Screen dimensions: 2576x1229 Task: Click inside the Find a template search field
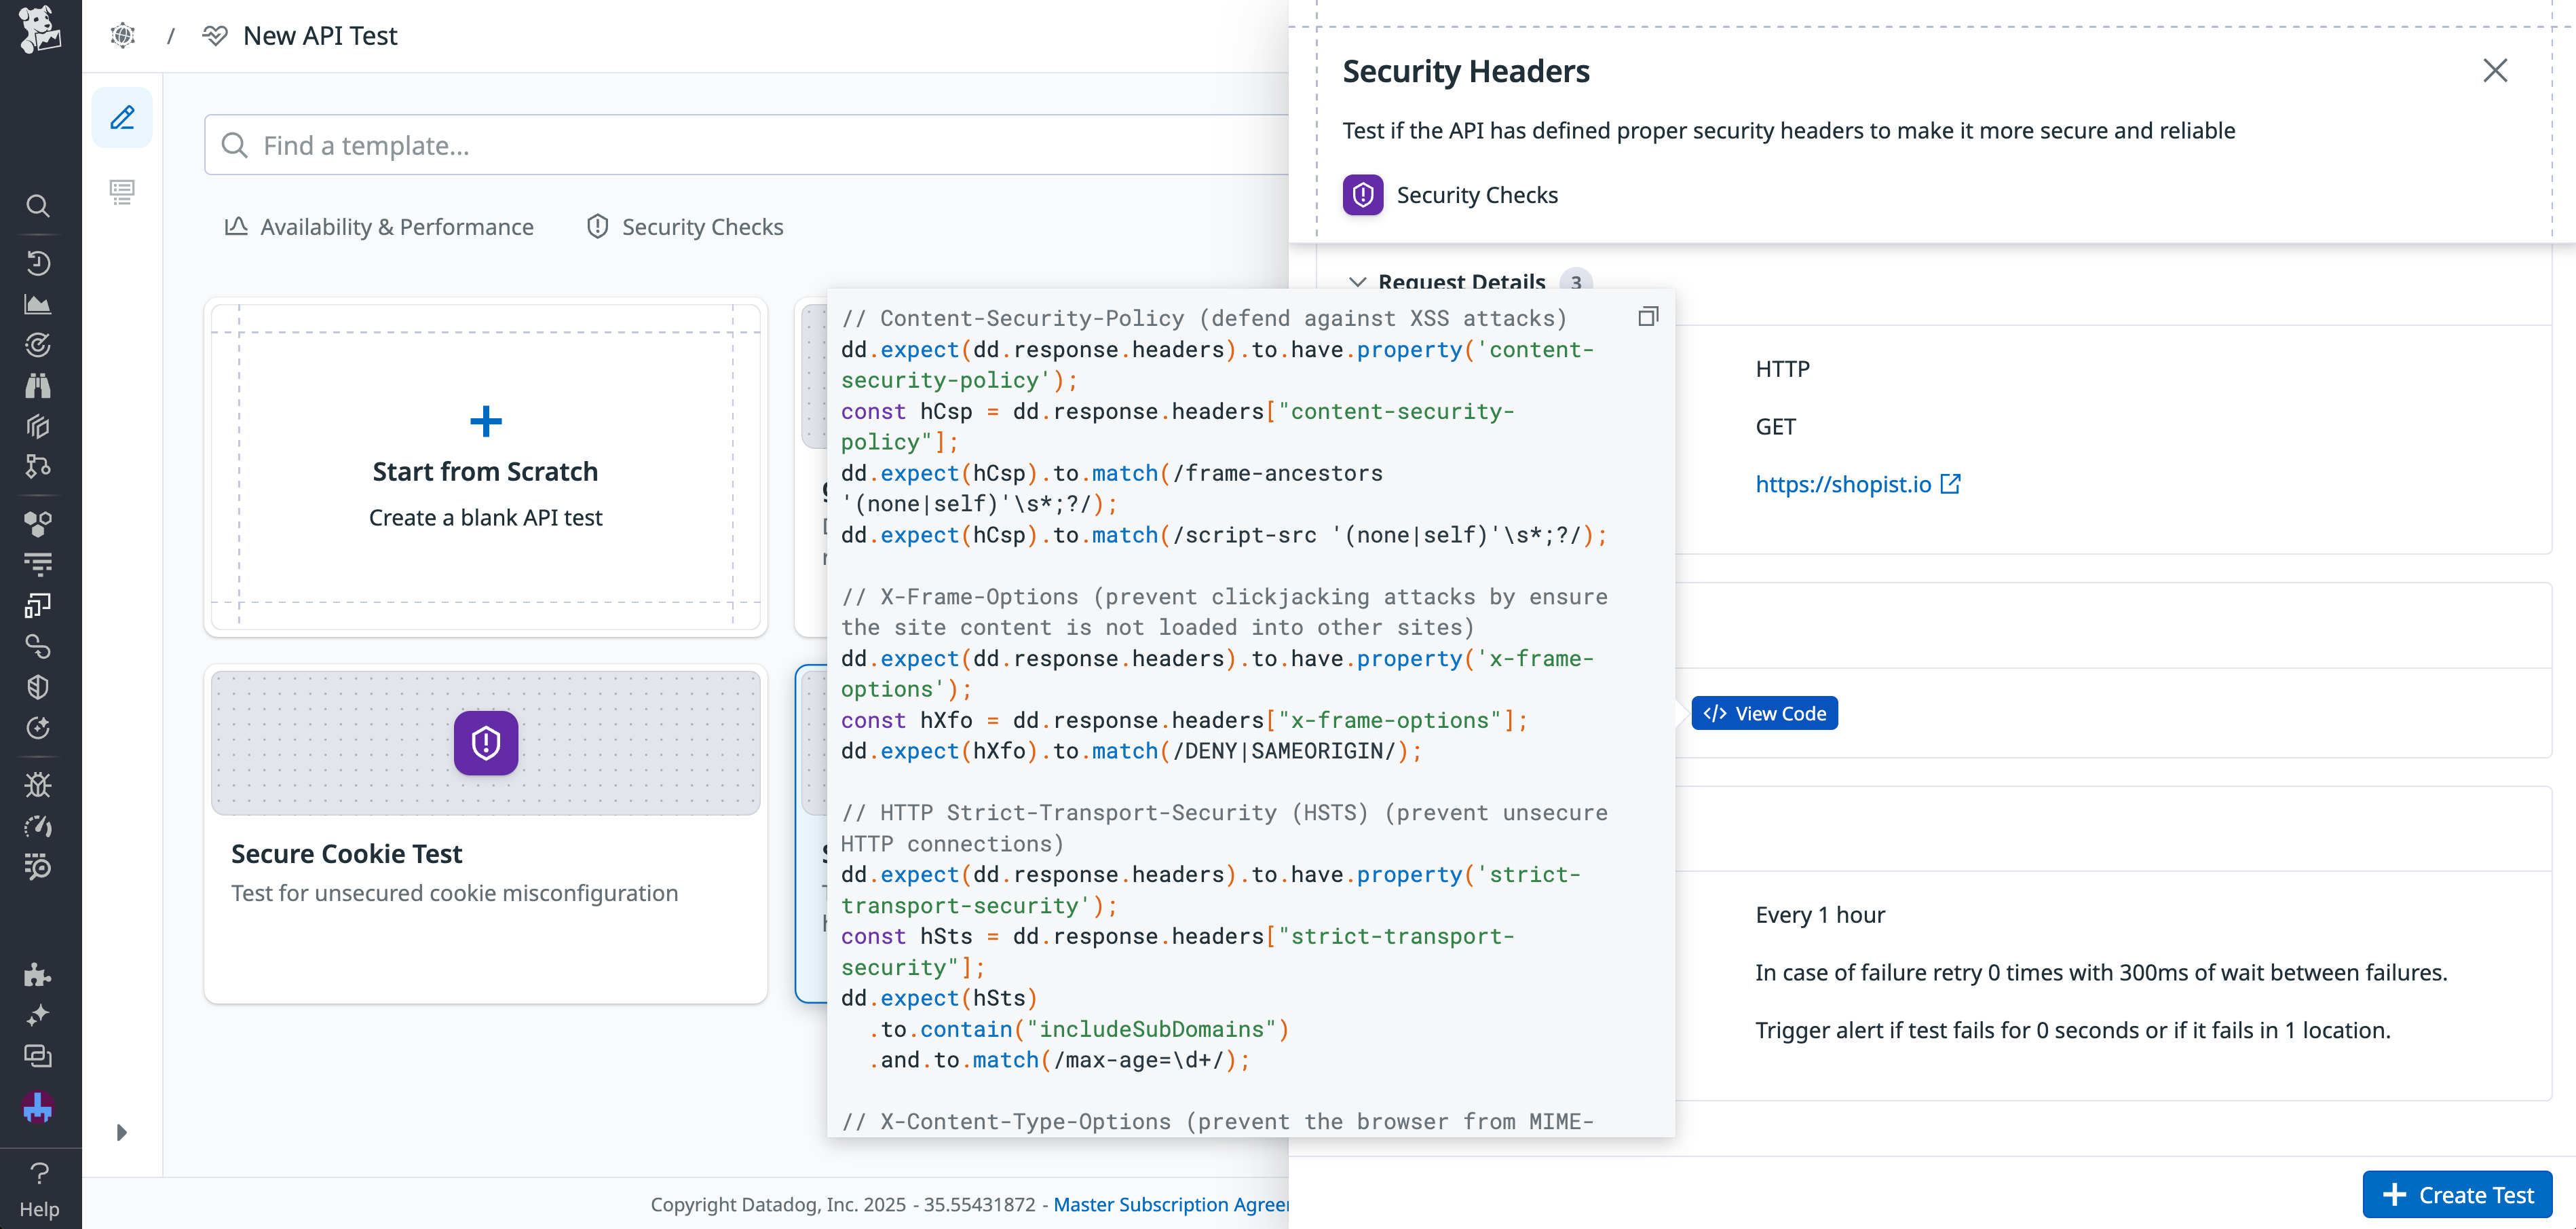click(x=600, y=145)
